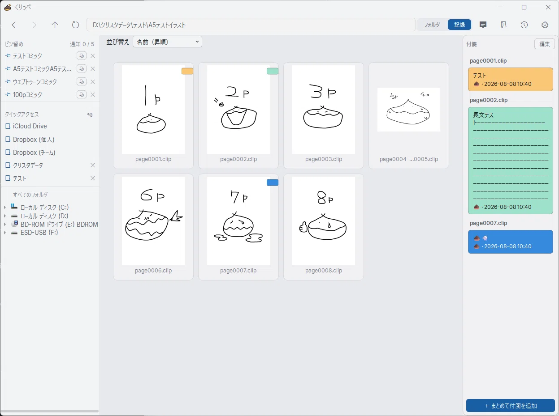Open the 並び替え sort order dropdown

167,42
